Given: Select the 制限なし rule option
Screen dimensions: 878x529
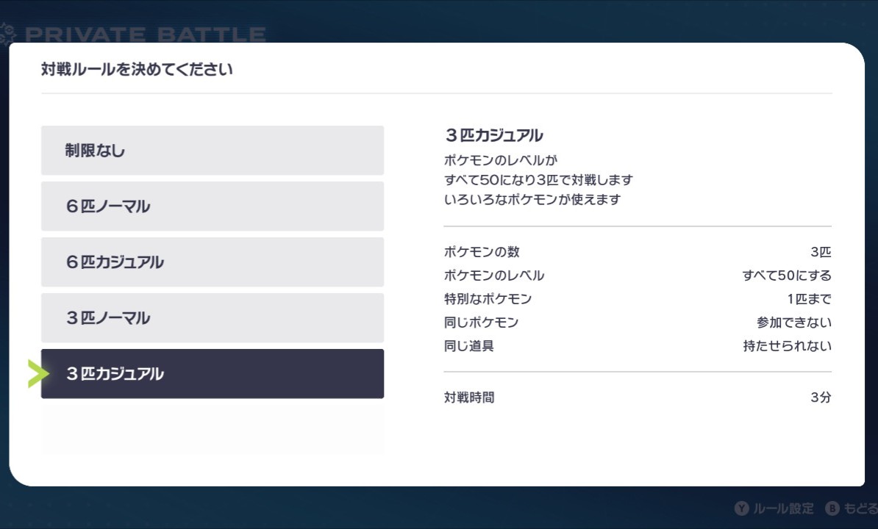Looking at the screenshot, I should coord(213,151).
